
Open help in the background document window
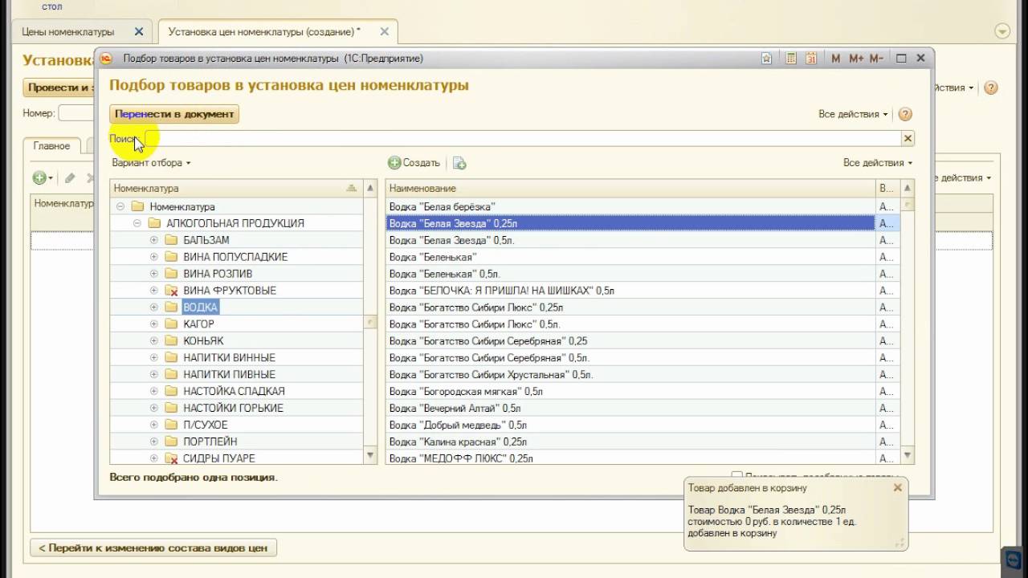coord(991,88)
